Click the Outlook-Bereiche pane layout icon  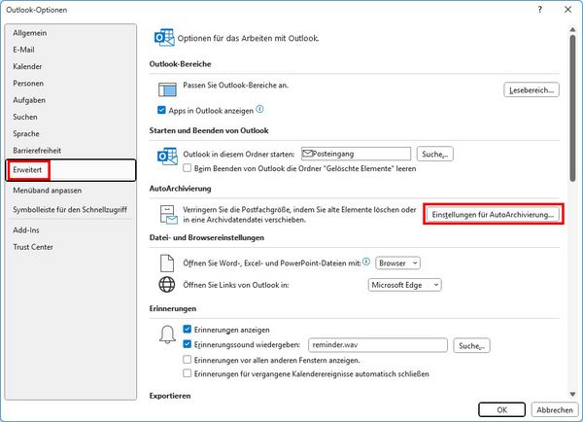167,89
